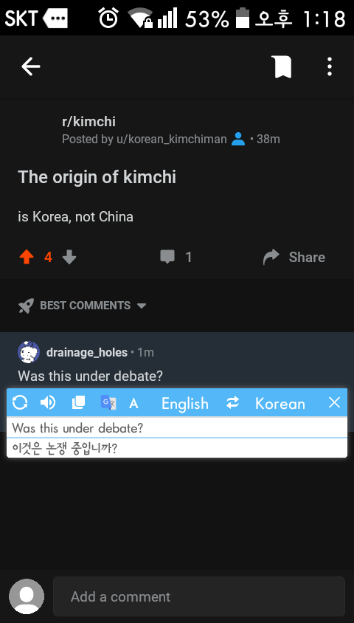Refresh the translation in the translator bar

20,403
